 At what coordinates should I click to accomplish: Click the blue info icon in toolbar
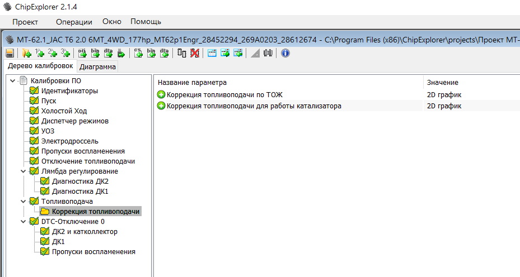[x=285, y=53]
